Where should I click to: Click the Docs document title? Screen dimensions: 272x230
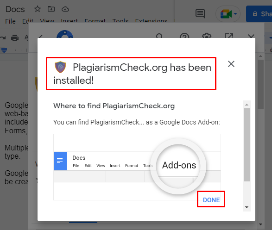[x=15, y=9]
